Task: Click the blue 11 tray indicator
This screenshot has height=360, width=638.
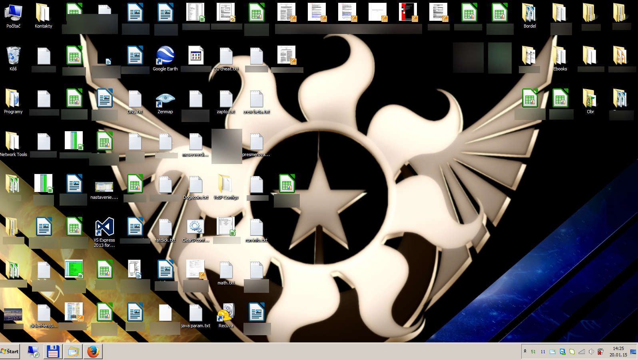Action: (x=543, y=352)
